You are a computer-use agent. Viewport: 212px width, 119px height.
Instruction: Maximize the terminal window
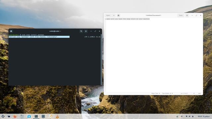click(95, 31)
